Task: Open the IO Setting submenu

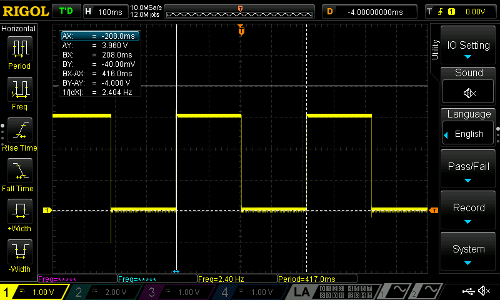Action: pos(468,45)
